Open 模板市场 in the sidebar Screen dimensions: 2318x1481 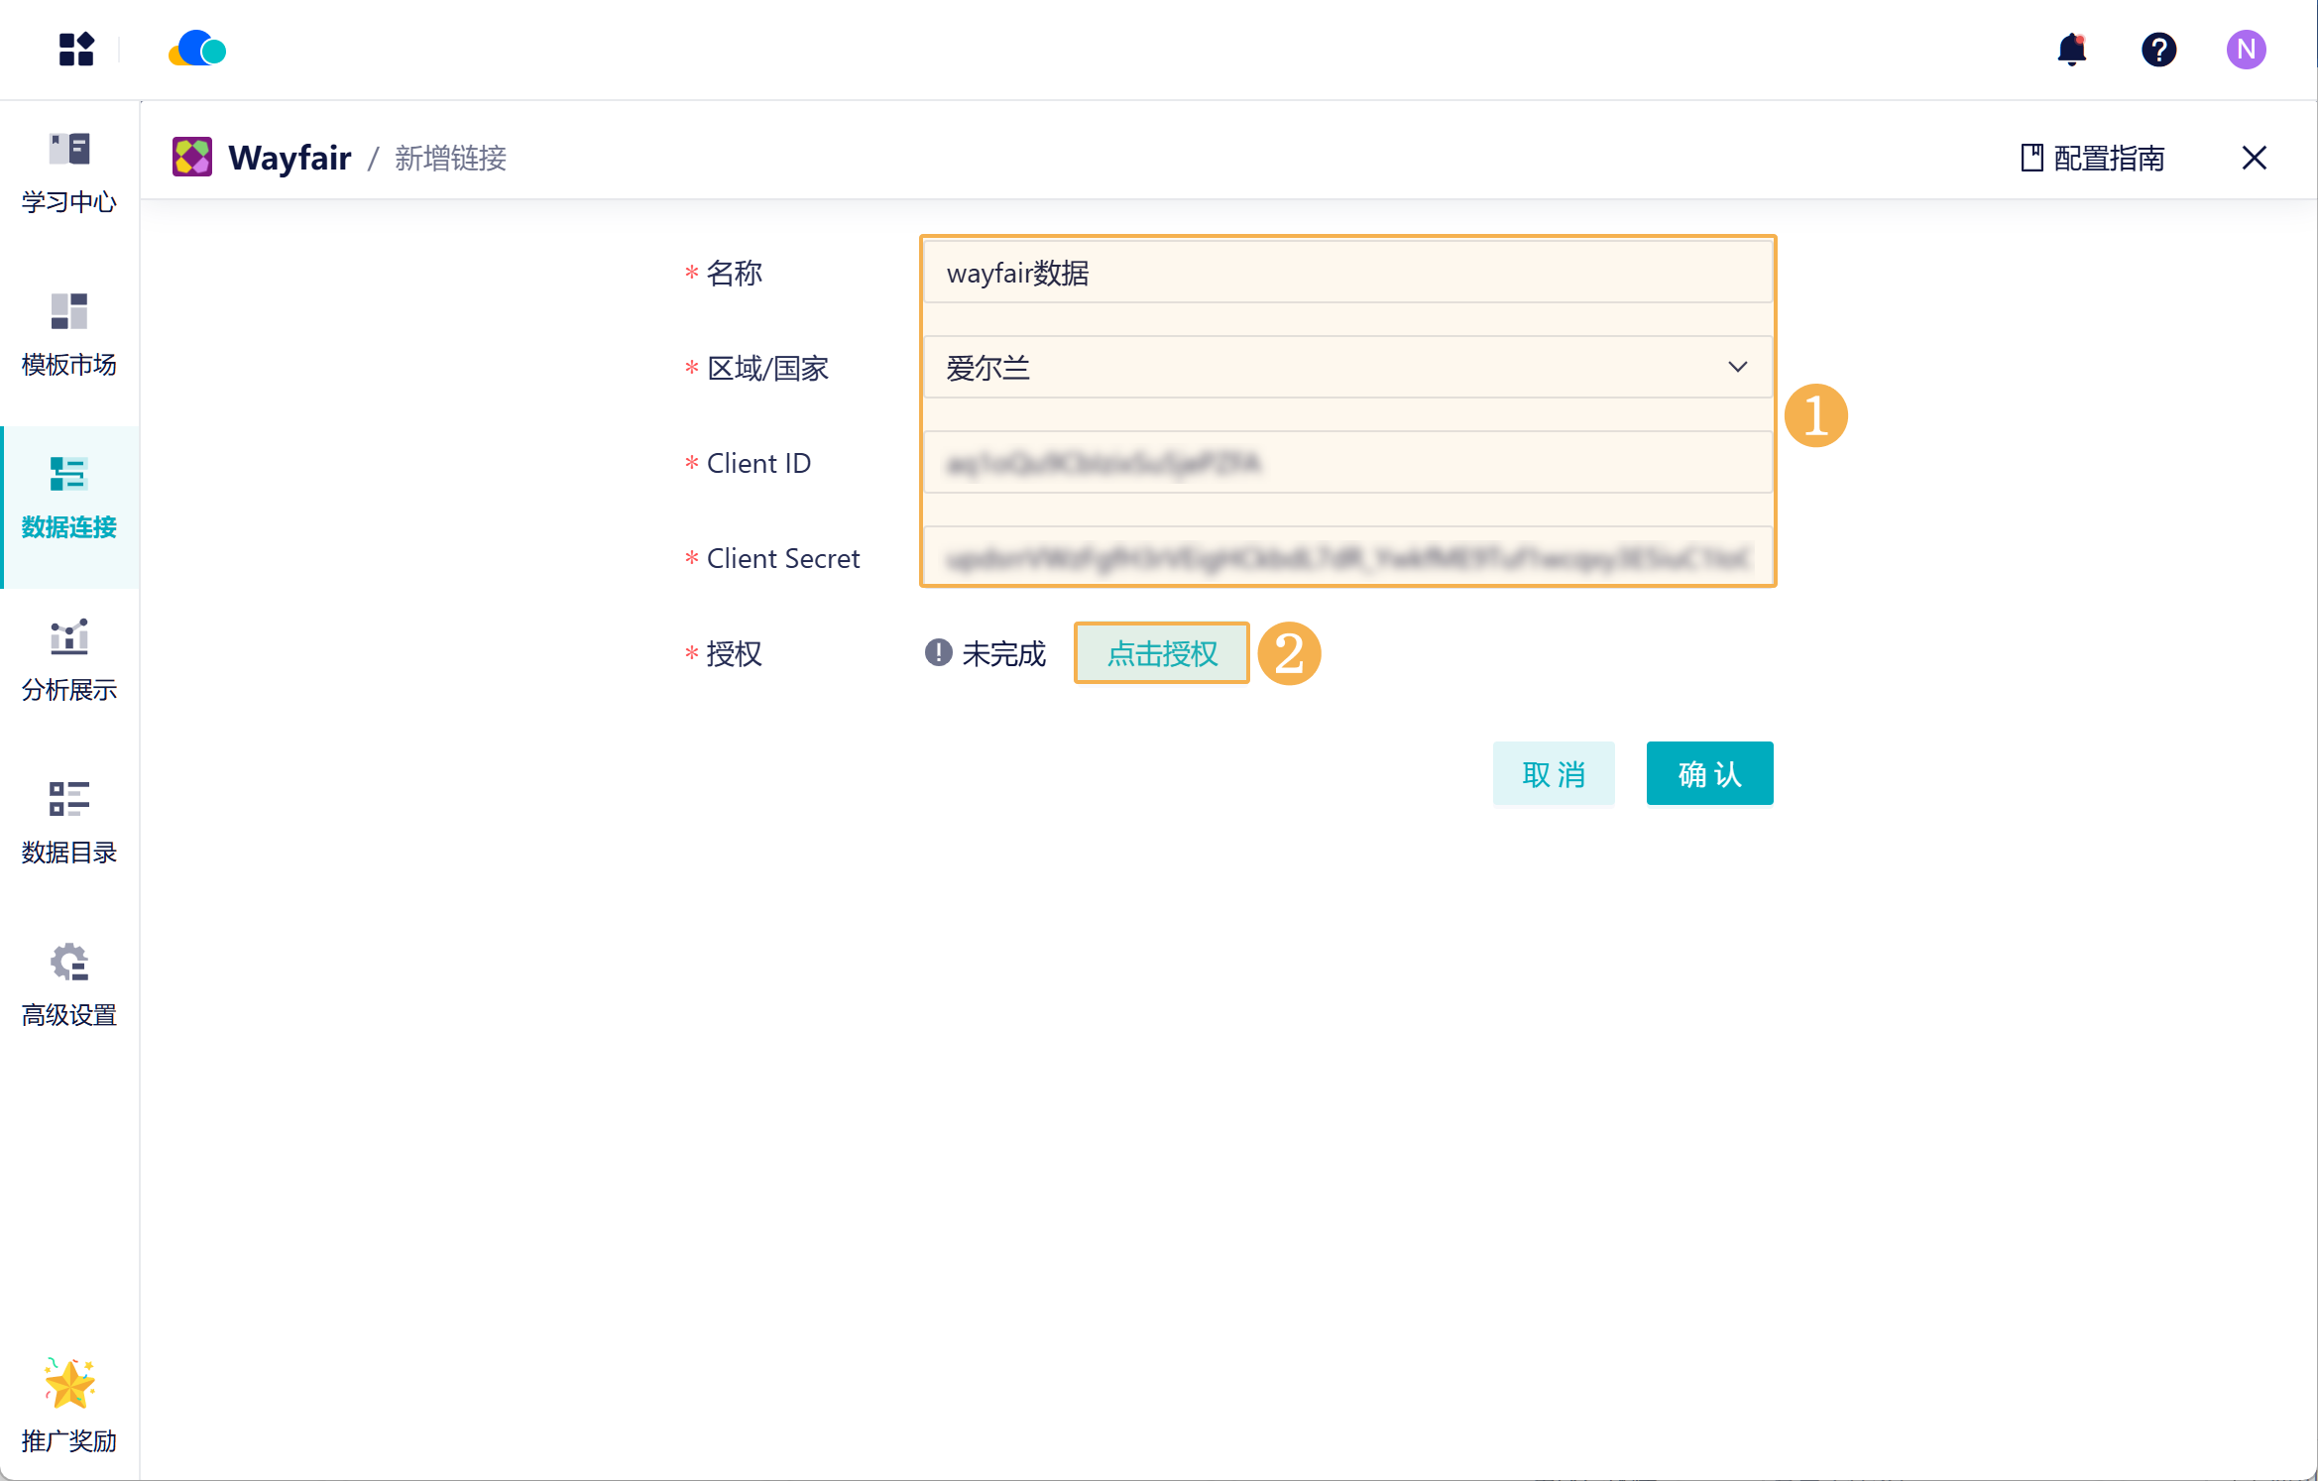69,335
